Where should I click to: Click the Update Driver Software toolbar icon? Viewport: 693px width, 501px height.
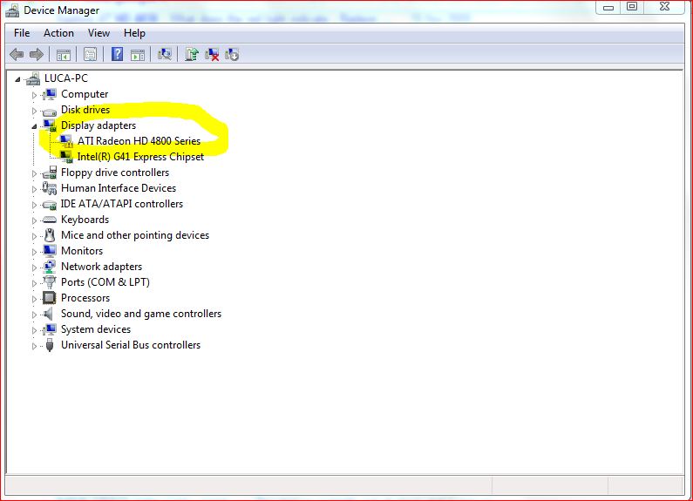(192, 54)
